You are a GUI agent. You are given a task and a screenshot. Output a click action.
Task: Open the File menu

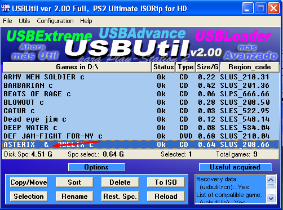pyautogui.click(x=7, y=21)
